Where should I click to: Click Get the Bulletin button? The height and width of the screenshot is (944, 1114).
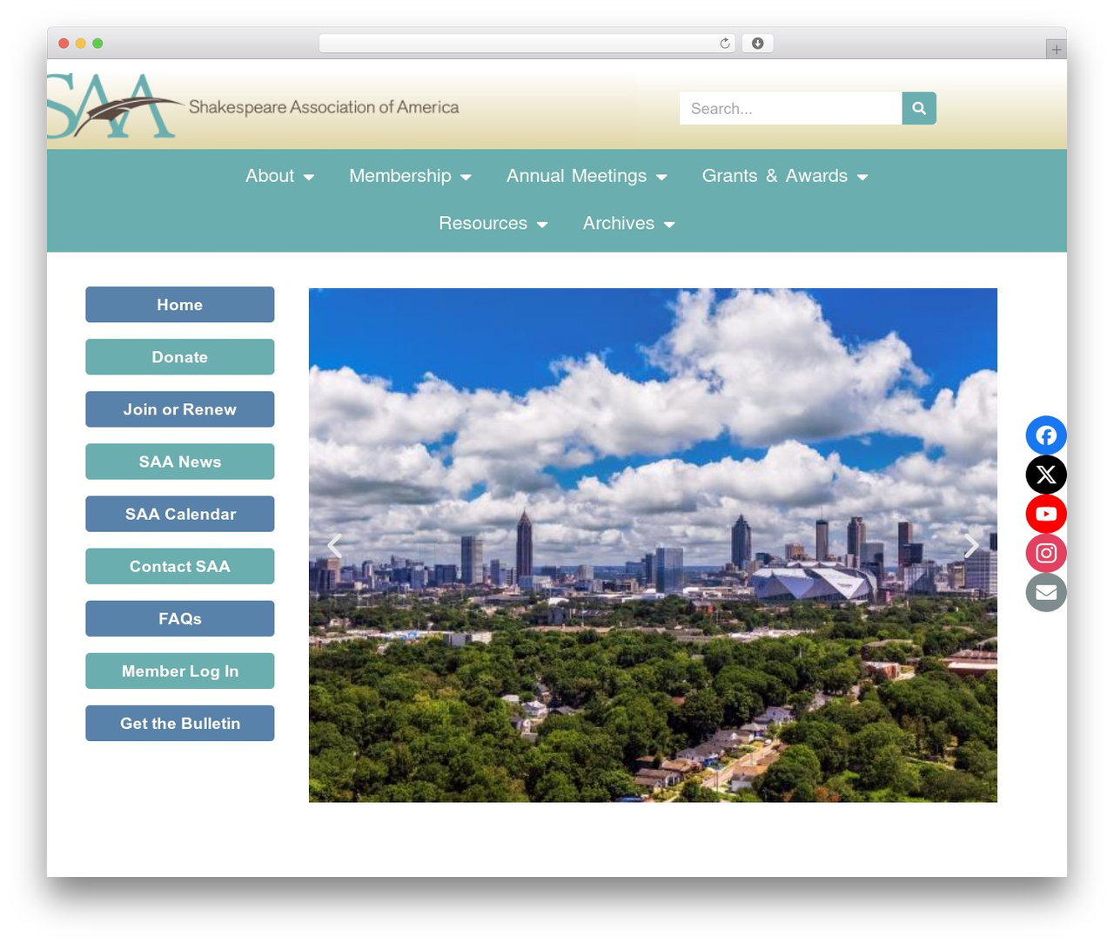180,723
